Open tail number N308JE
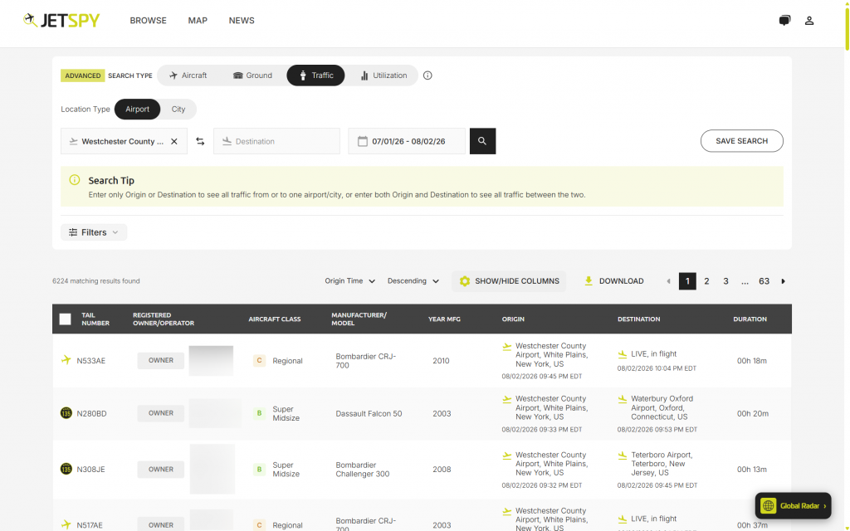This screenshot has height=531, width=850. (x=91, y=470)
